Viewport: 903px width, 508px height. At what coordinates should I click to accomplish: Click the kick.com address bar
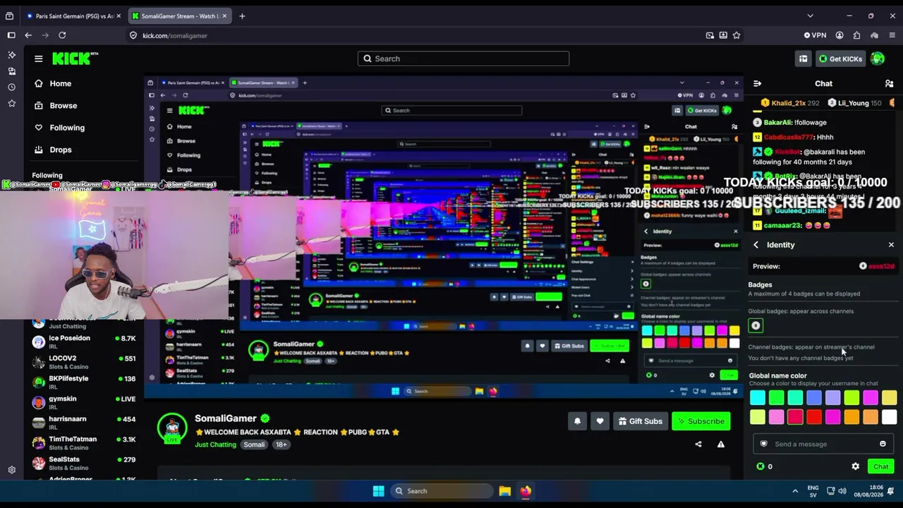[416, 35]
